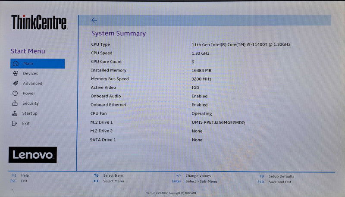The image size is (345, 197).
Task: Click the ESC Exit shortcut
Action: click(x=19, y=181)
